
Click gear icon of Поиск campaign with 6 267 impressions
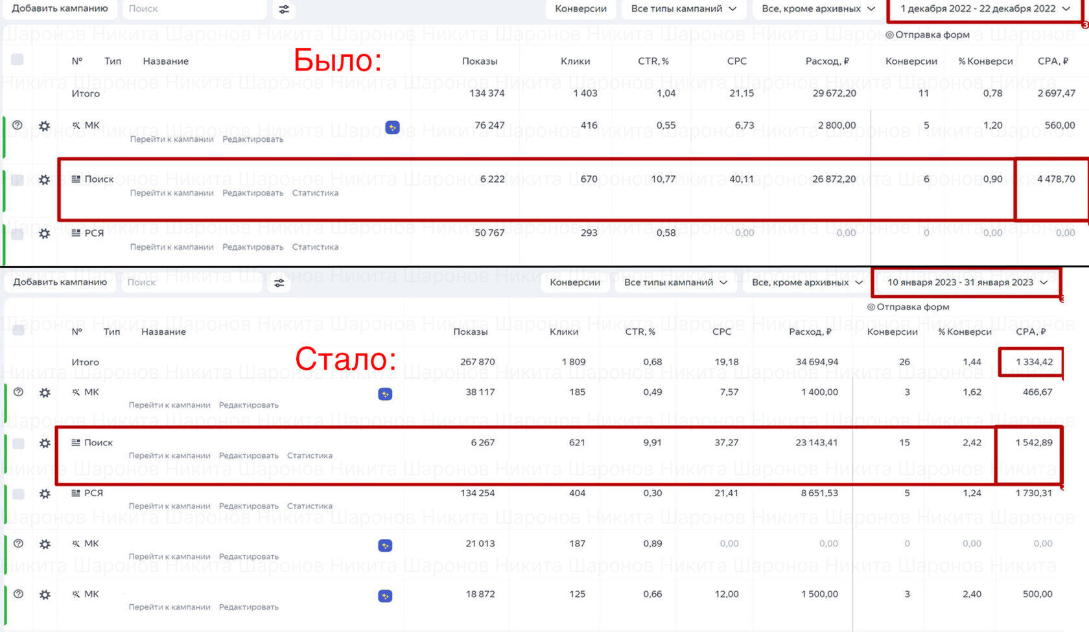coord(45,444)
